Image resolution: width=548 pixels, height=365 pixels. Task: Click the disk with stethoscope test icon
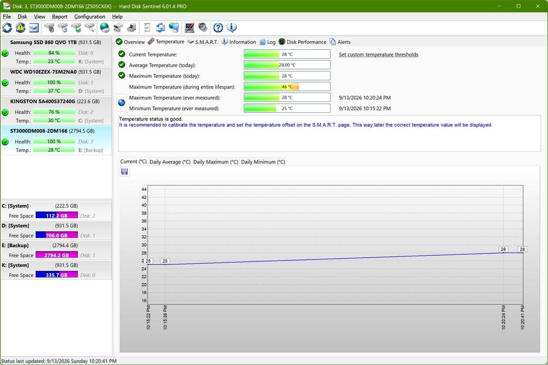point(49,27)
